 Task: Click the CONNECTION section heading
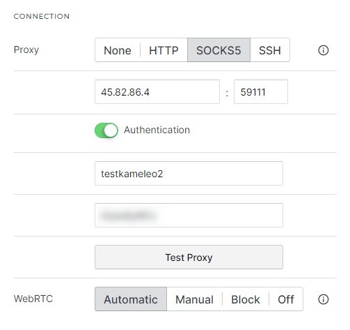pos(42,16)
